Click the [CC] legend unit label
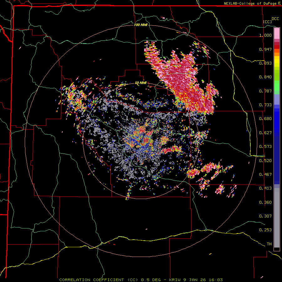Image resolution: width=282 pixels, height=282 pixels. coord(267,22)
